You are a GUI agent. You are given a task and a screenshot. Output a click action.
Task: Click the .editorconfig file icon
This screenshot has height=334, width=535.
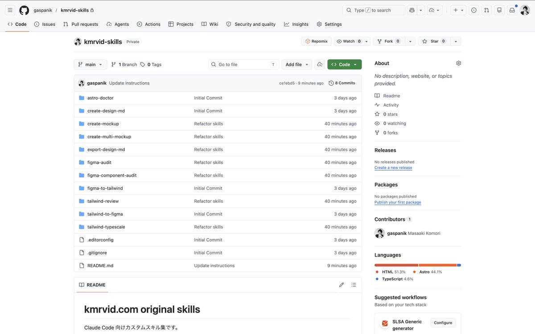pyautogui.click(x=82, y=240)
